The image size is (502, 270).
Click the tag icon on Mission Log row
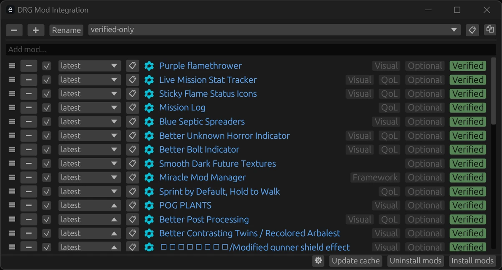(132, 108)
